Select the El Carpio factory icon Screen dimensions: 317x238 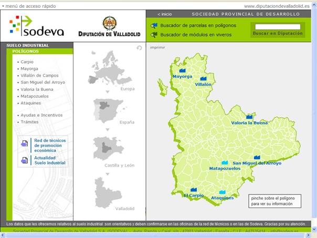point(194,190)
